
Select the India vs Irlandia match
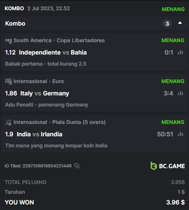point(40,134)
